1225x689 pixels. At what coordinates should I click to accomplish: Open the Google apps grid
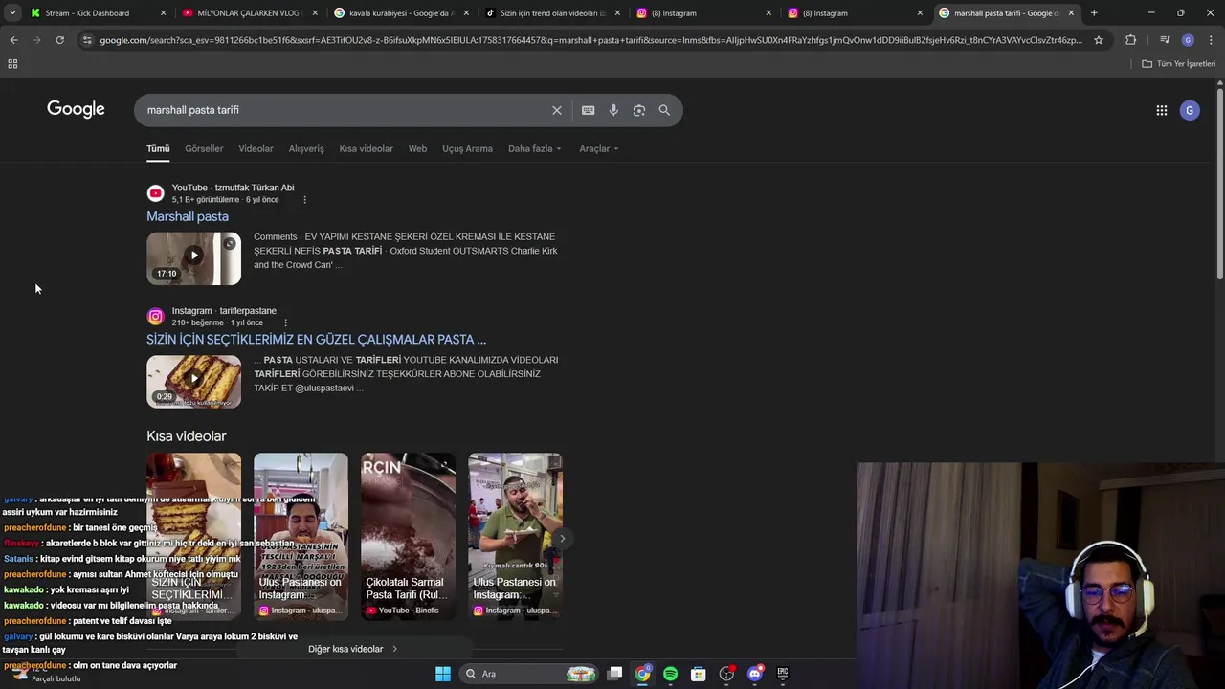tap(1162, 110)
